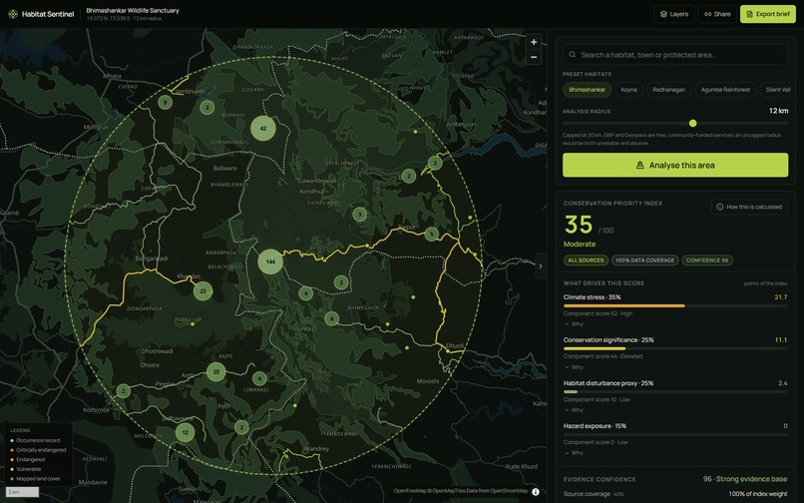
Task: Expand Why under Hazard exposure
Action: point(574,453)
